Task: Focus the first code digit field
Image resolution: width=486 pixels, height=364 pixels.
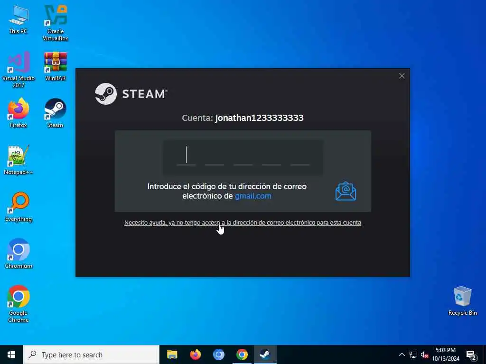Action: pyautogui.click(x=186, y=155)
